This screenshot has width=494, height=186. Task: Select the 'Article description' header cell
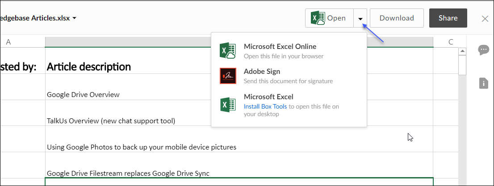(239, 61)
